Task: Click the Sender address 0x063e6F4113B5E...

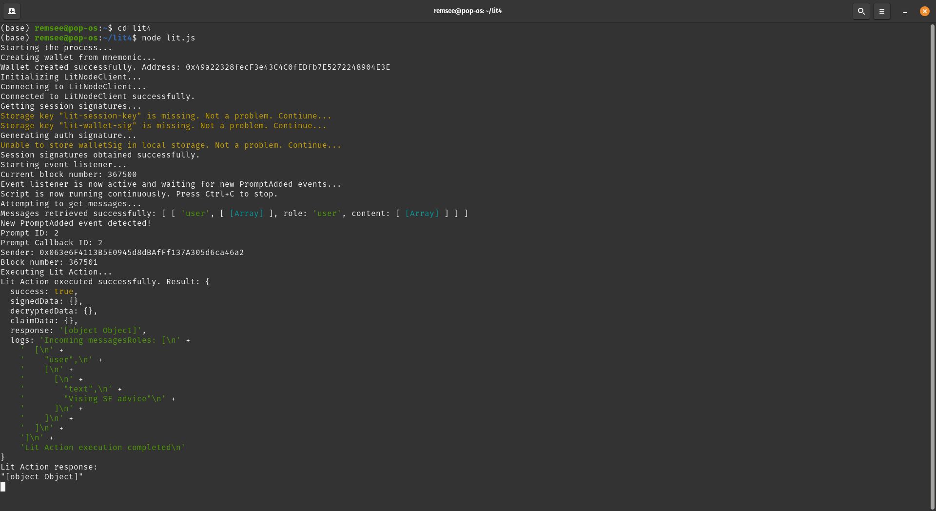Action: tap(141, 253)
